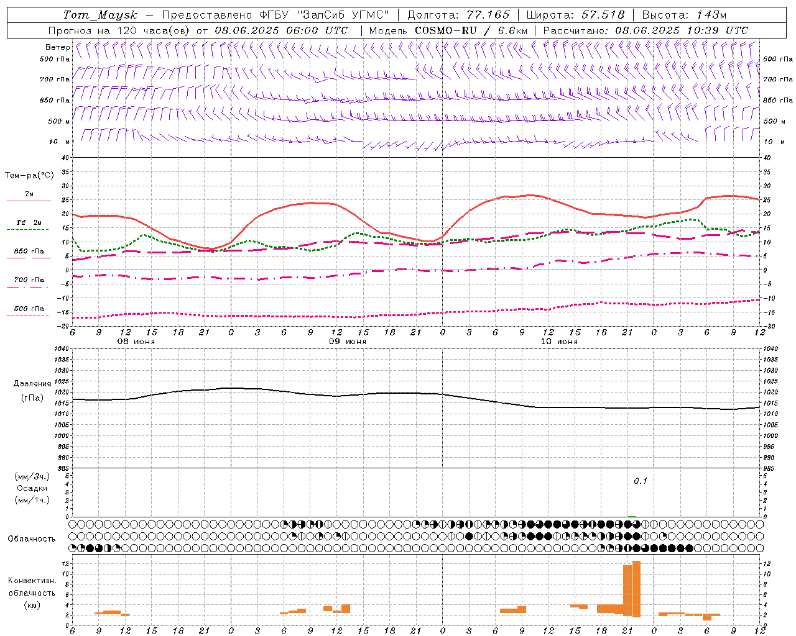Click the longitude value "Долгота: 77.165"

[458, 15]
